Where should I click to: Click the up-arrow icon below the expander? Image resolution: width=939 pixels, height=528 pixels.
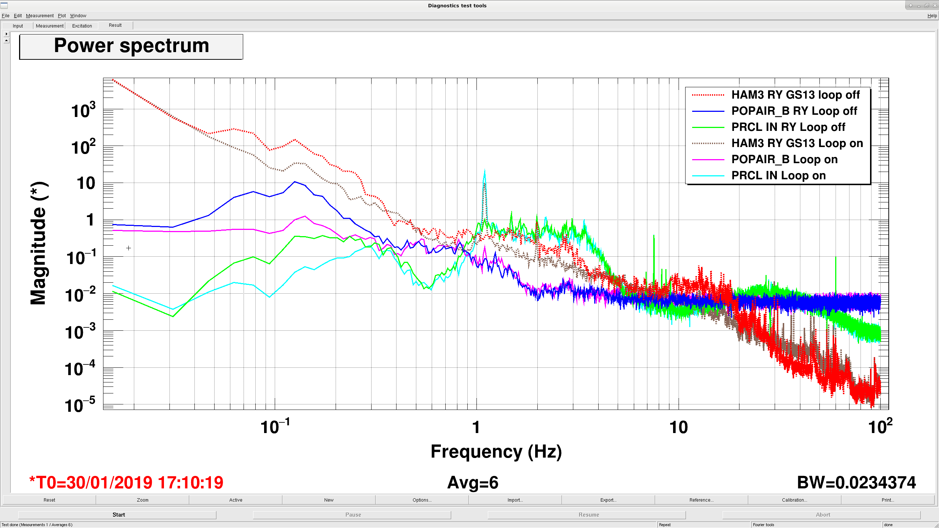pos(6,40)
